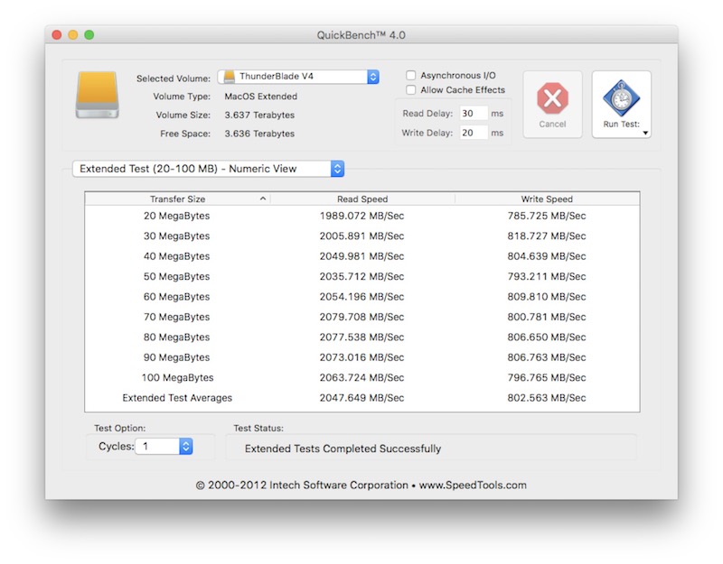This screenshot has height=564, width=723.
Task: Select the 60 MegaBytes row
Action: point(362,297)
